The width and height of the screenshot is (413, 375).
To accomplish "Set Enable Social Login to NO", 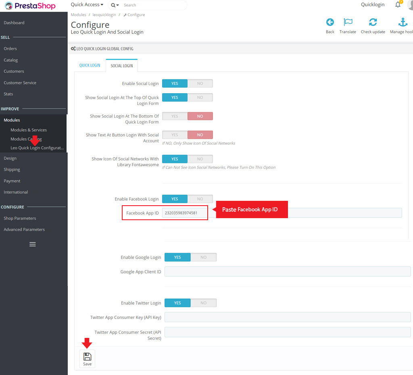I will [x=200, y=83].
